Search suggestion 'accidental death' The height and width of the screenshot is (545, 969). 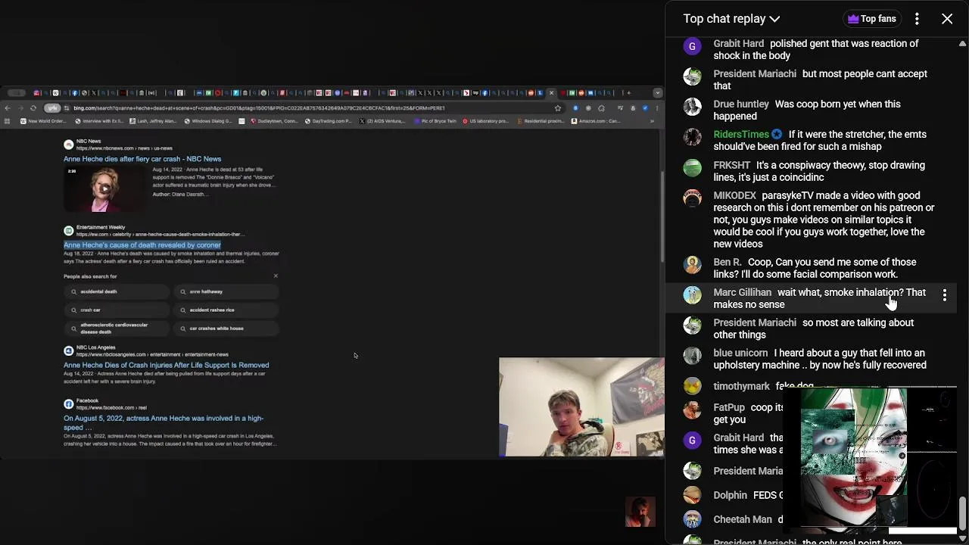117,291
